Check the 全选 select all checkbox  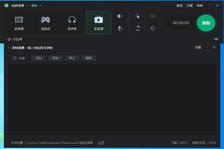coord(15,58)
